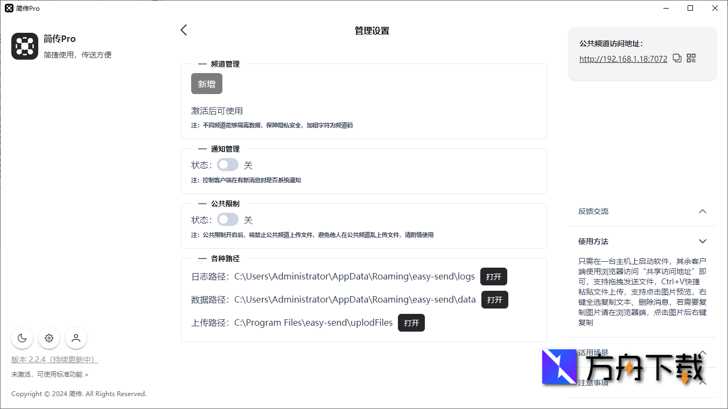Click the back arrow beside 管理设置
This screenshot has width=728, height=409.
184,30
